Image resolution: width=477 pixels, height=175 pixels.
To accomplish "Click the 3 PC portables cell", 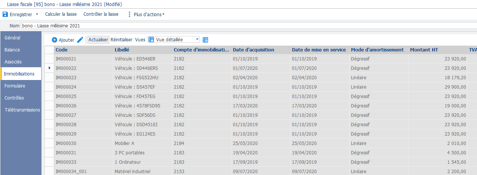I will click(x=143, y=152).
